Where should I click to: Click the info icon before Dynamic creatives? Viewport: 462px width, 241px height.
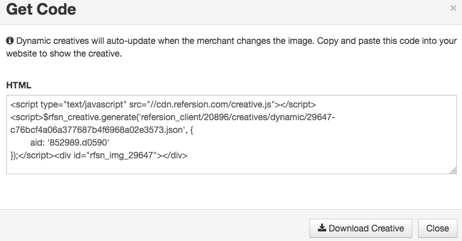click(10, 41)
